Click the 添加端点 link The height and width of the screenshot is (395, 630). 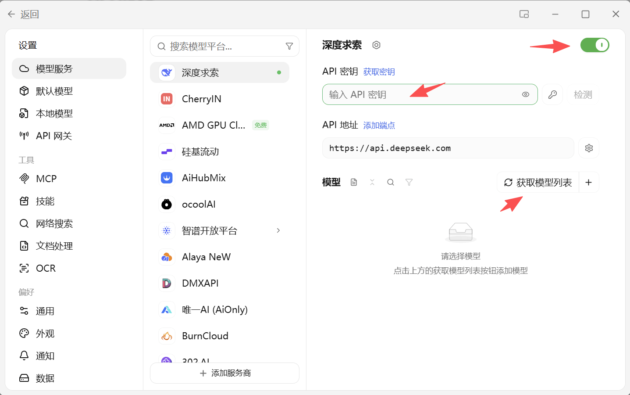click(x=379, y=125)
